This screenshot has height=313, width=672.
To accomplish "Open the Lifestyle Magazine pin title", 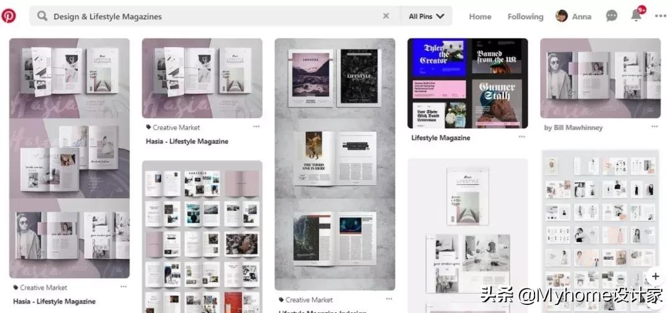I will pyautogui.click(x=441, y=138).
